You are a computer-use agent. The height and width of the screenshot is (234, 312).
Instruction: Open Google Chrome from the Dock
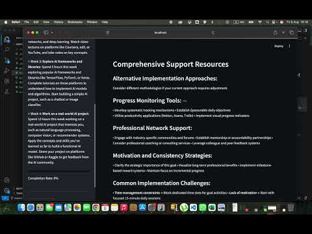(x=96, y=207)
